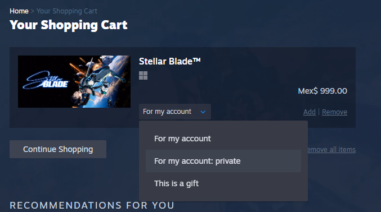Click the dropdown chevron beside For my account
The image size is (381, 212).
203,112
